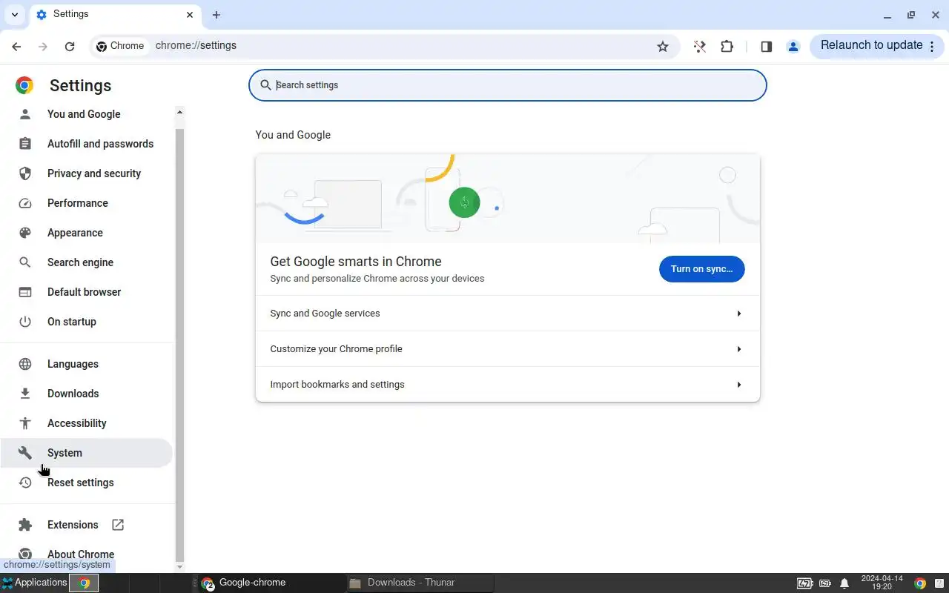Screen dimensions: 949x593
Task: Toggle the side panel icon
Action: point(767,47)
